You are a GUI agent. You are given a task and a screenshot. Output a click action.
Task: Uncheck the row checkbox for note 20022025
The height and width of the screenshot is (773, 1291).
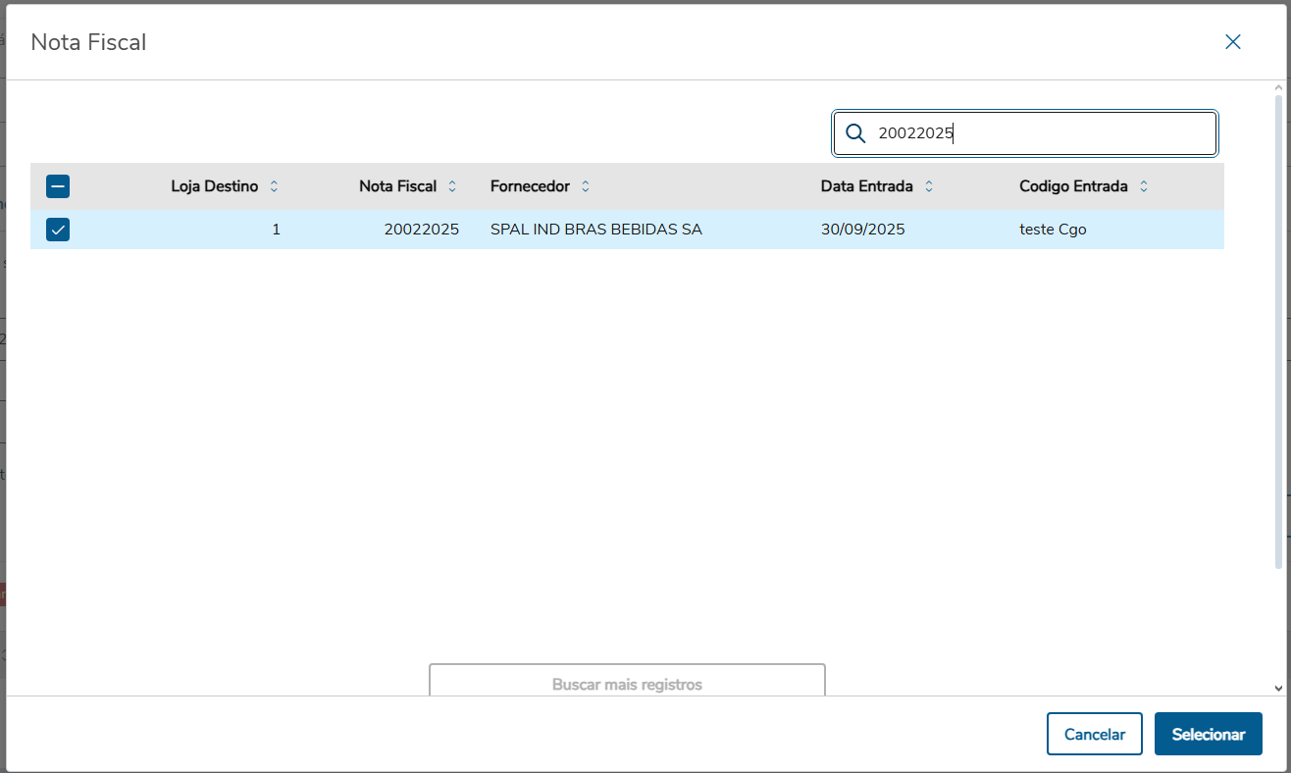(58, 230)
